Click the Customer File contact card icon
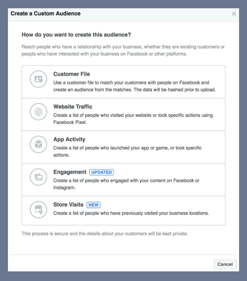 point(38,79)
